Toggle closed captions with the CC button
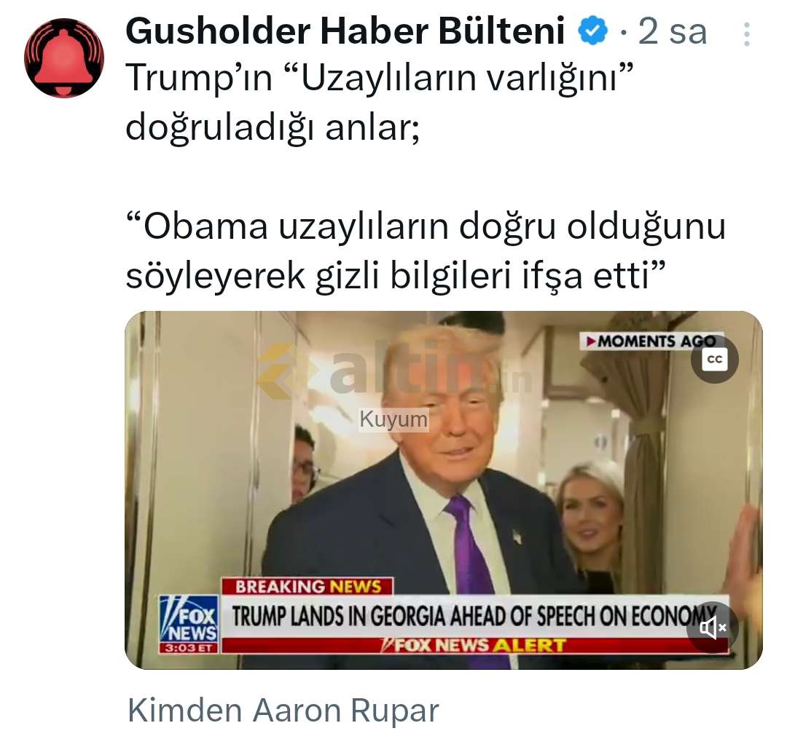Image resolution: width=787 pixels, height=739 pixels. click(x=714, y=360)
